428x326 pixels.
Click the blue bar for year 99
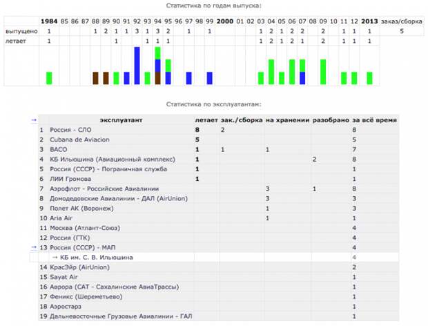pos(210,78)
